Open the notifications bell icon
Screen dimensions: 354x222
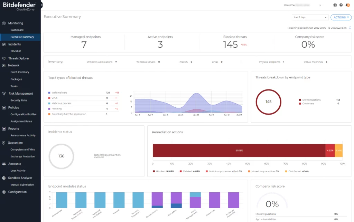(347, 5)
